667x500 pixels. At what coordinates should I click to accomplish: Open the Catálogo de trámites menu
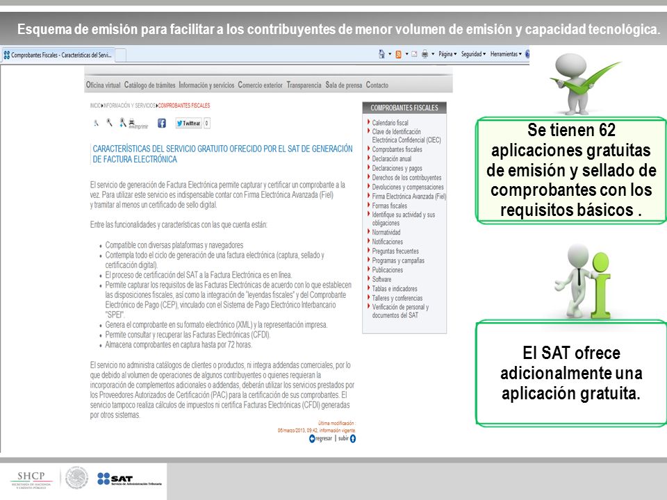click(x=150, y=85)
